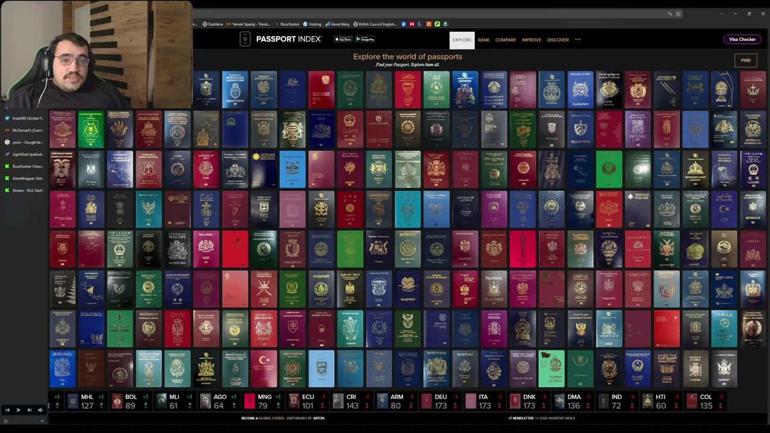Select the Saint Lucia passport cover

[724, 288]
